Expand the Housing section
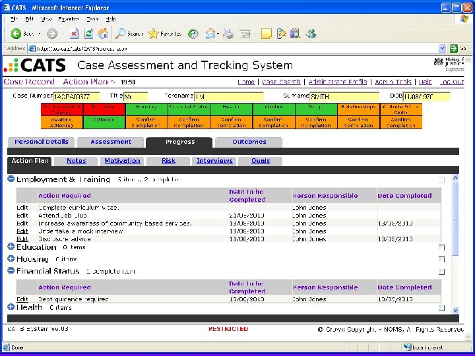 11,258
